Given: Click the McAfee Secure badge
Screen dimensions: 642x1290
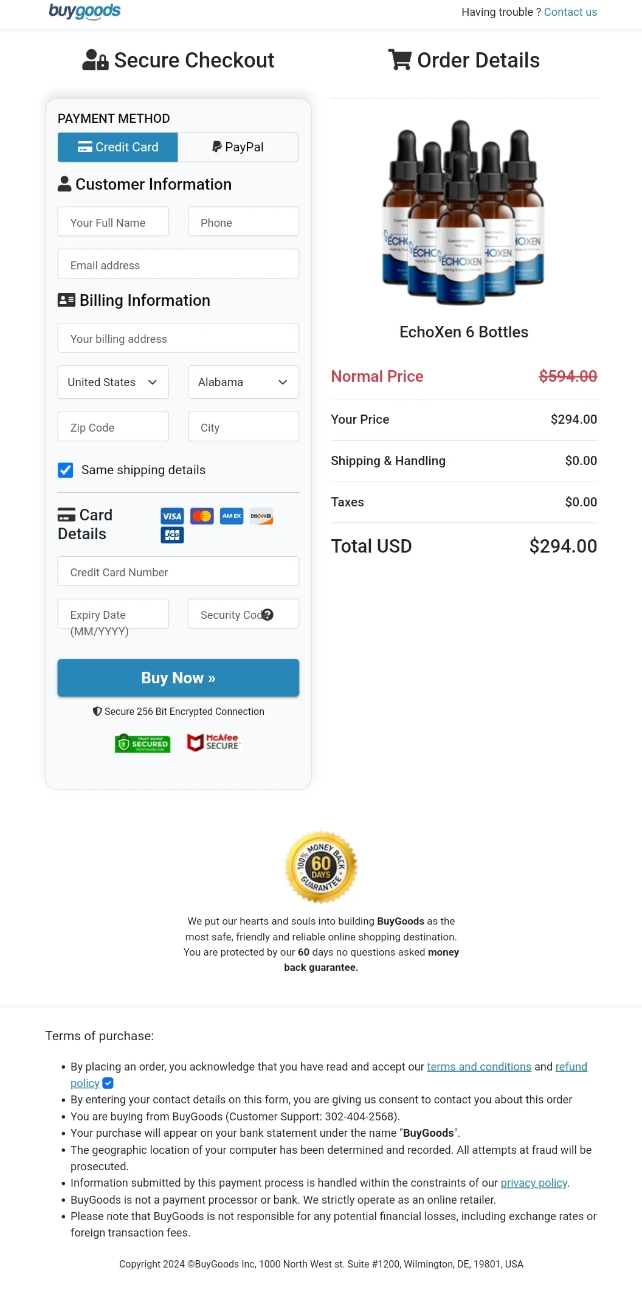Looking at the screenshot, I should pyautogui.click(x=212, y=742).
